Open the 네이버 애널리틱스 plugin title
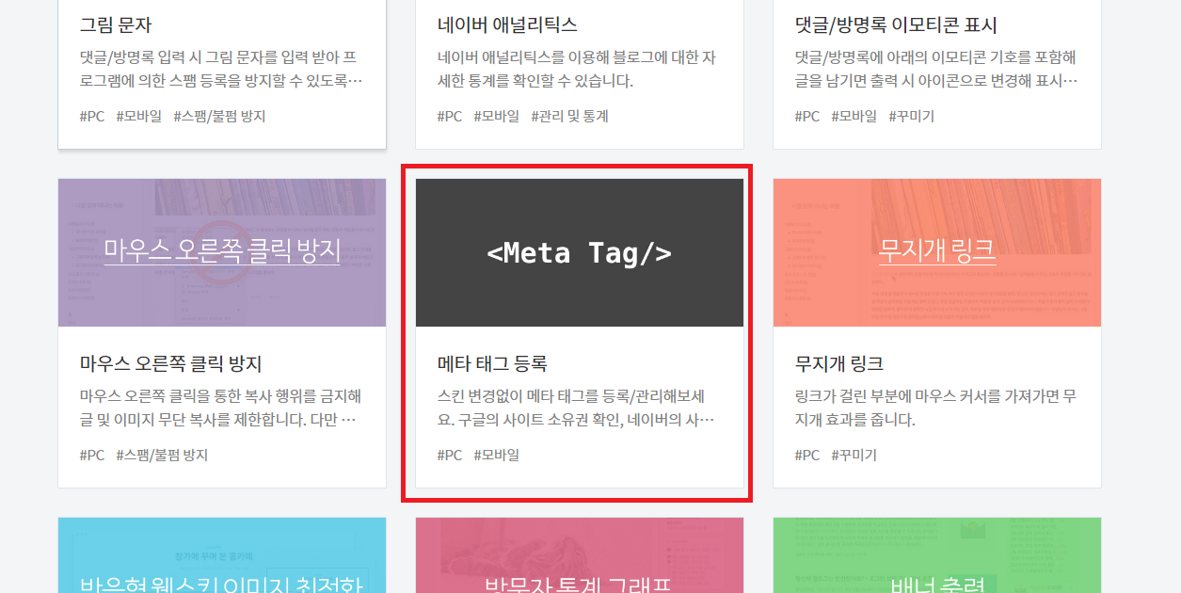Screen dimensions: 1181x593 [507, 25]
